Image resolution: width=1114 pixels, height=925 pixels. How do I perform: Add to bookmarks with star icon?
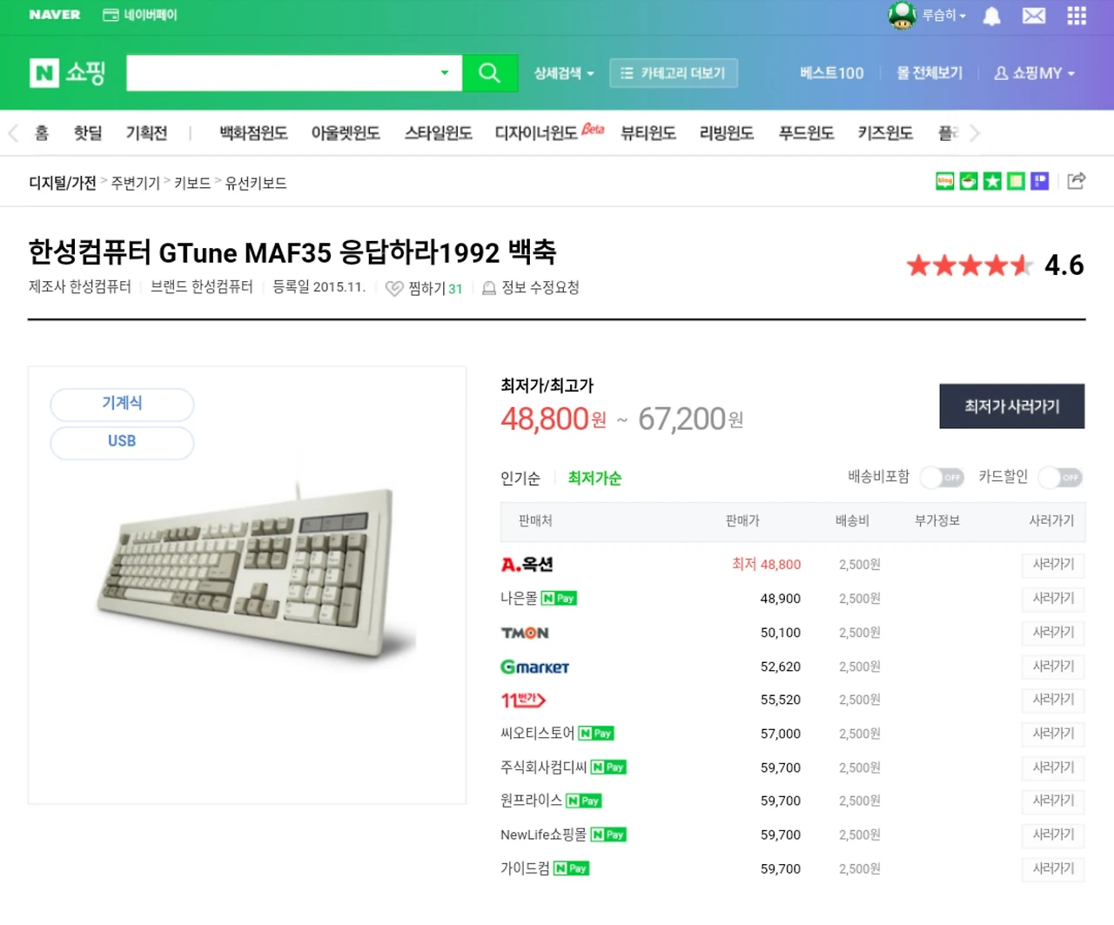tap(992, 181)
